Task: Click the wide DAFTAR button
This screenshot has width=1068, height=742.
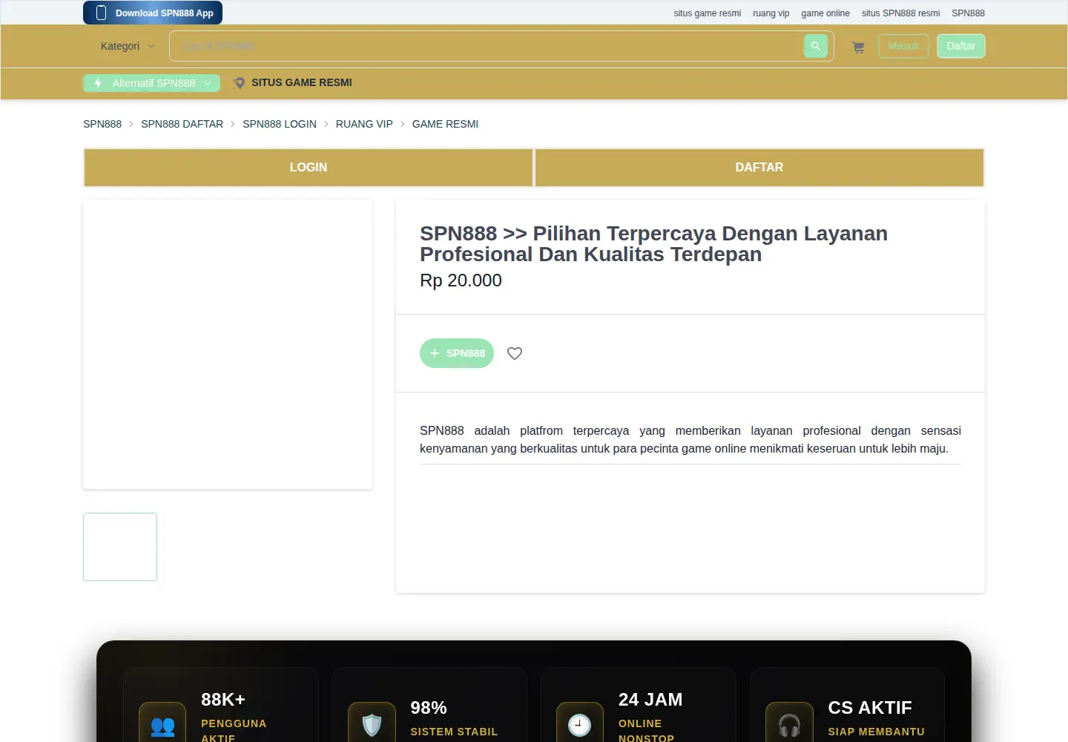Action: 759,168
